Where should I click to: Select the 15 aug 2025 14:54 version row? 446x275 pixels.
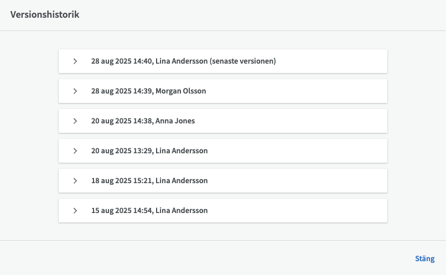(222, 210)
